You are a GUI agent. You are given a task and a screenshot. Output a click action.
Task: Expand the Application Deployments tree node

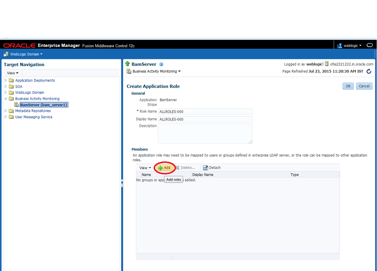6,80
